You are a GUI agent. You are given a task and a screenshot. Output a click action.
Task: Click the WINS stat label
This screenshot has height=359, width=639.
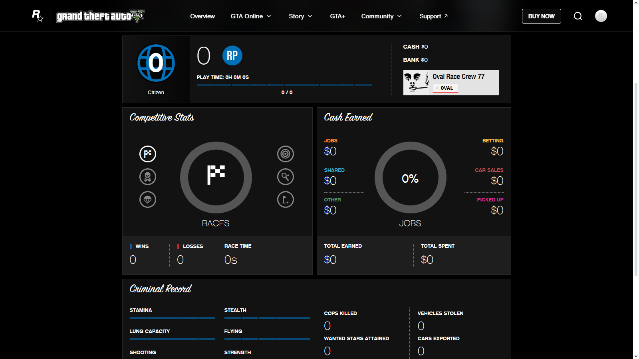pyautogui.click(x=142, y=247)
